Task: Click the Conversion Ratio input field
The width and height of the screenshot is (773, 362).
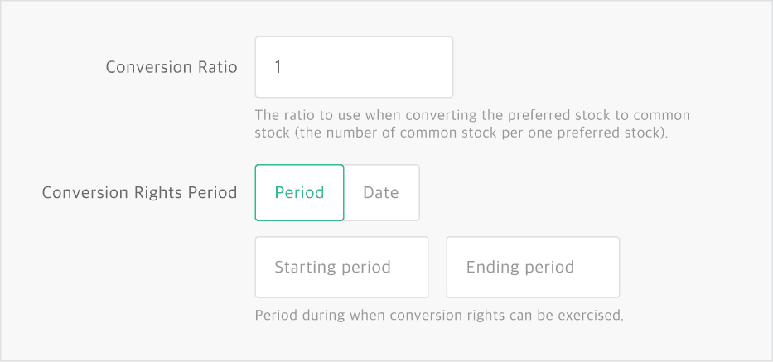Action: pyautogui.click(x=354, y=67)
